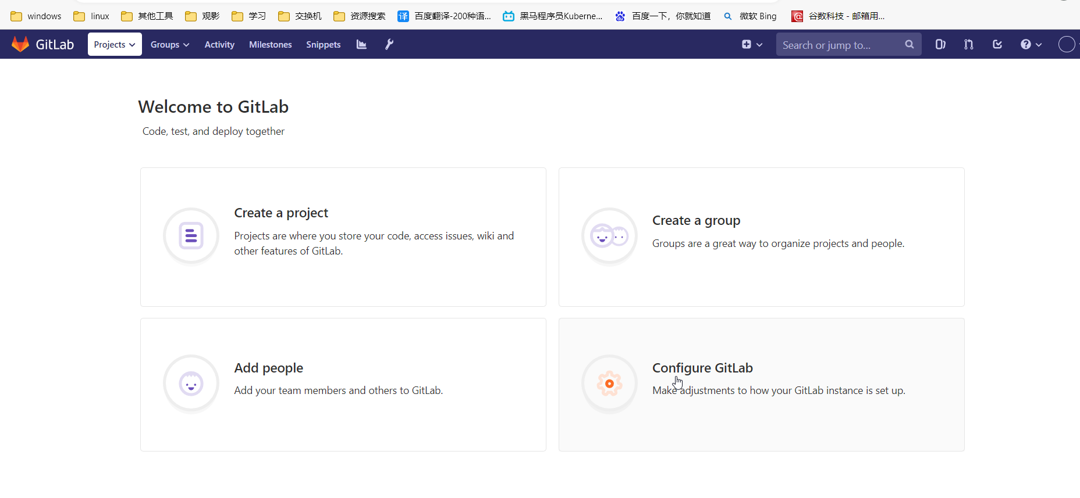This screenshot has height=498, width=1080.
Task: Click the Create a group icon
Action: 609,236
